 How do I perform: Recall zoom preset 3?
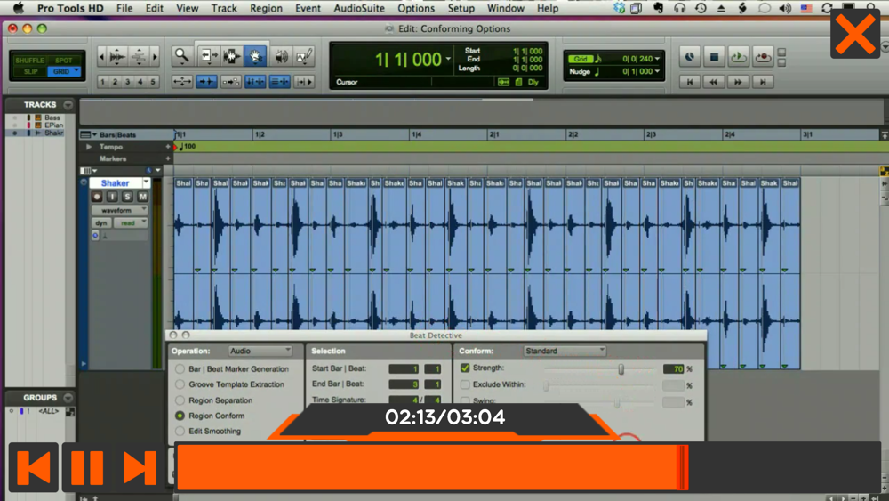click(x=127, y=82)
